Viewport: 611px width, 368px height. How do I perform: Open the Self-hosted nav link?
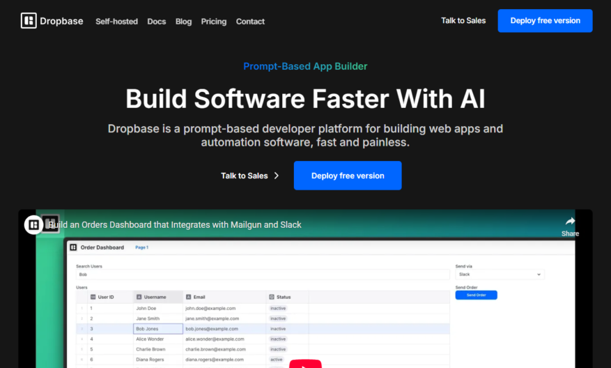(116, 22)
